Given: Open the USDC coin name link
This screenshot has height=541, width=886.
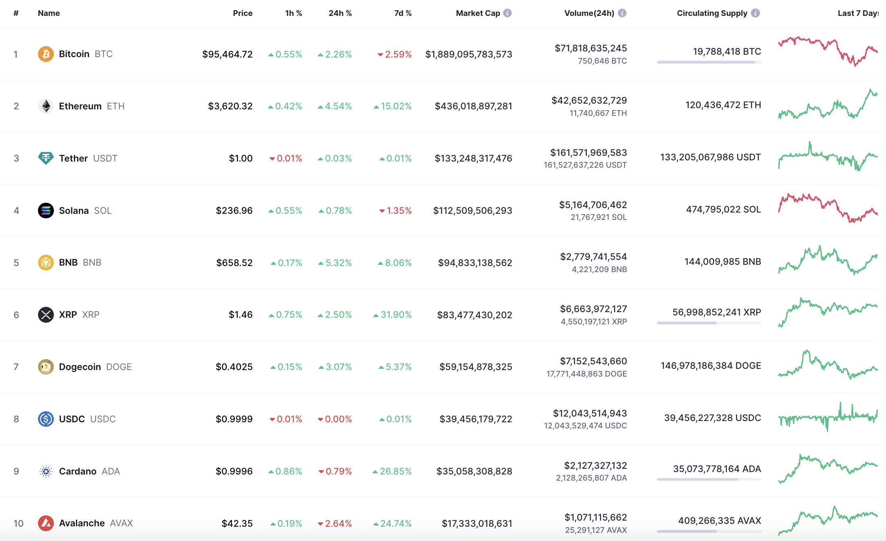Looking at the screenshot, I should [x=72, y=419].
